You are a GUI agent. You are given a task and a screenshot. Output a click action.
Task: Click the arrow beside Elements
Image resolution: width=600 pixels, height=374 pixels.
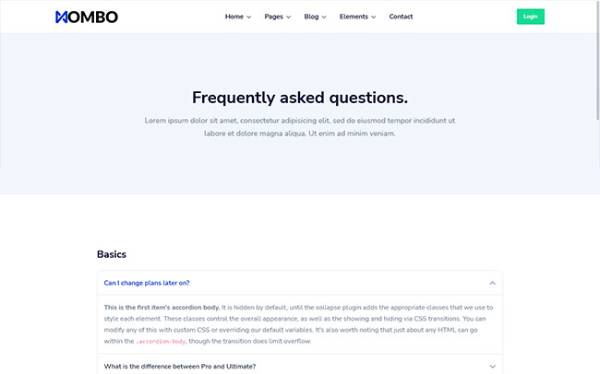click(374, 18)
